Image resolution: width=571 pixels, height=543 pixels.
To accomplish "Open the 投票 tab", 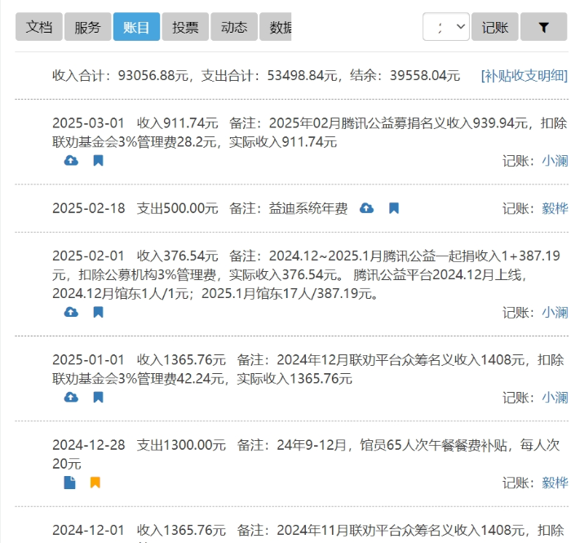I will pos(185,27).
